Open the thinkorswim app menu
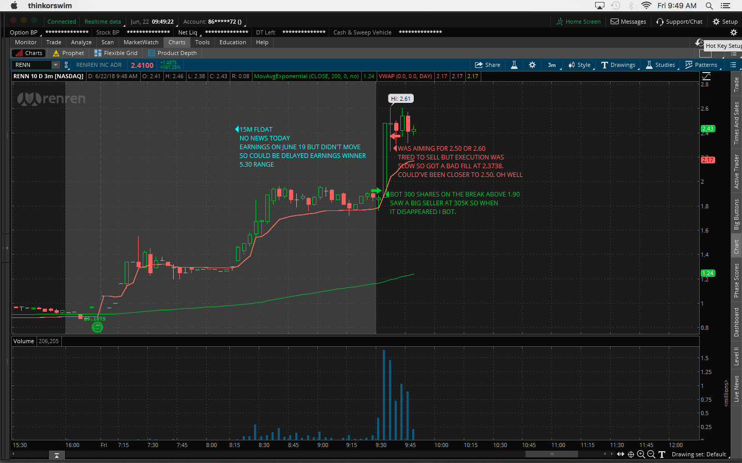This screenshot has height=463, width=742. (x=50, y=6)
